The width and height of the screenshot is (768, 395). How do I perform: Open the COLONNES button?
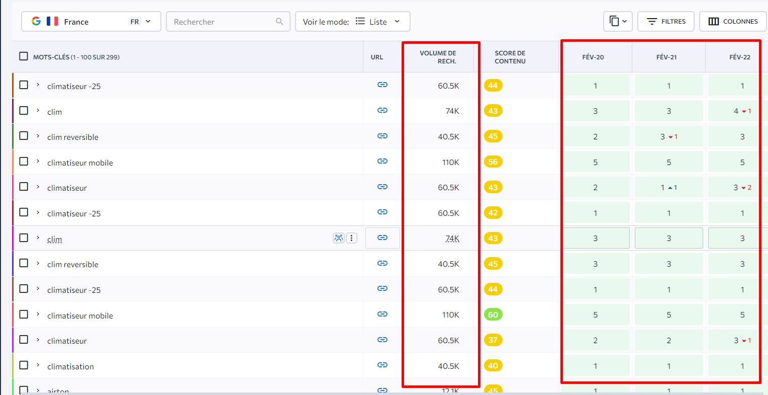click(x=733, y=22)
